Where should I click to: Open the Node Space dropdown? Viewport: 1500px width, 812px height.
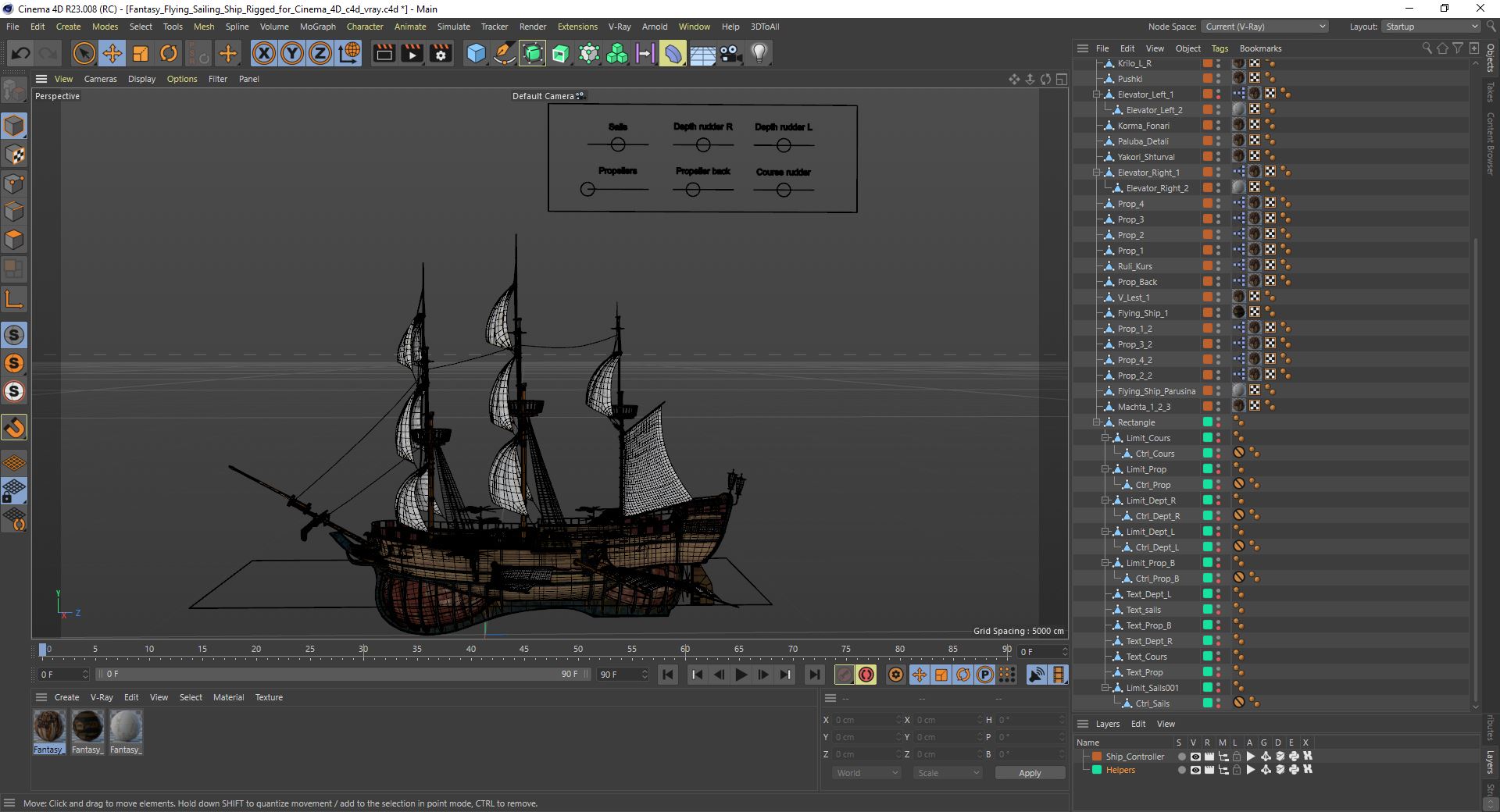pyautogui.click(x=1264, y=27)
